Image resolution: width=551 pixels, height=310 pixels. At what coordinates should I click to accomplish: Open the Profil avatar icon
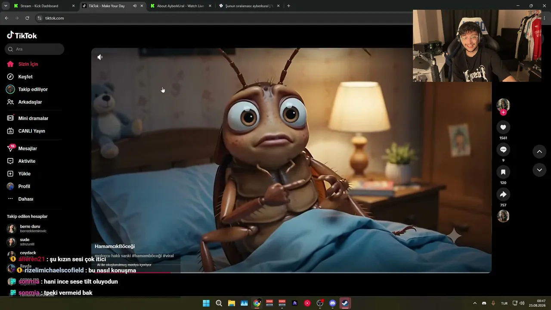(10, 186)
